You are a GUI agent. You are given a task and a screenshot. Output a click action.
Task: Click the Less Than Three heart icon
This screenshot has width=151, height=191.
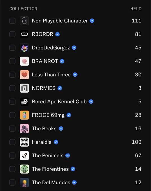click(x=25, y=75)
